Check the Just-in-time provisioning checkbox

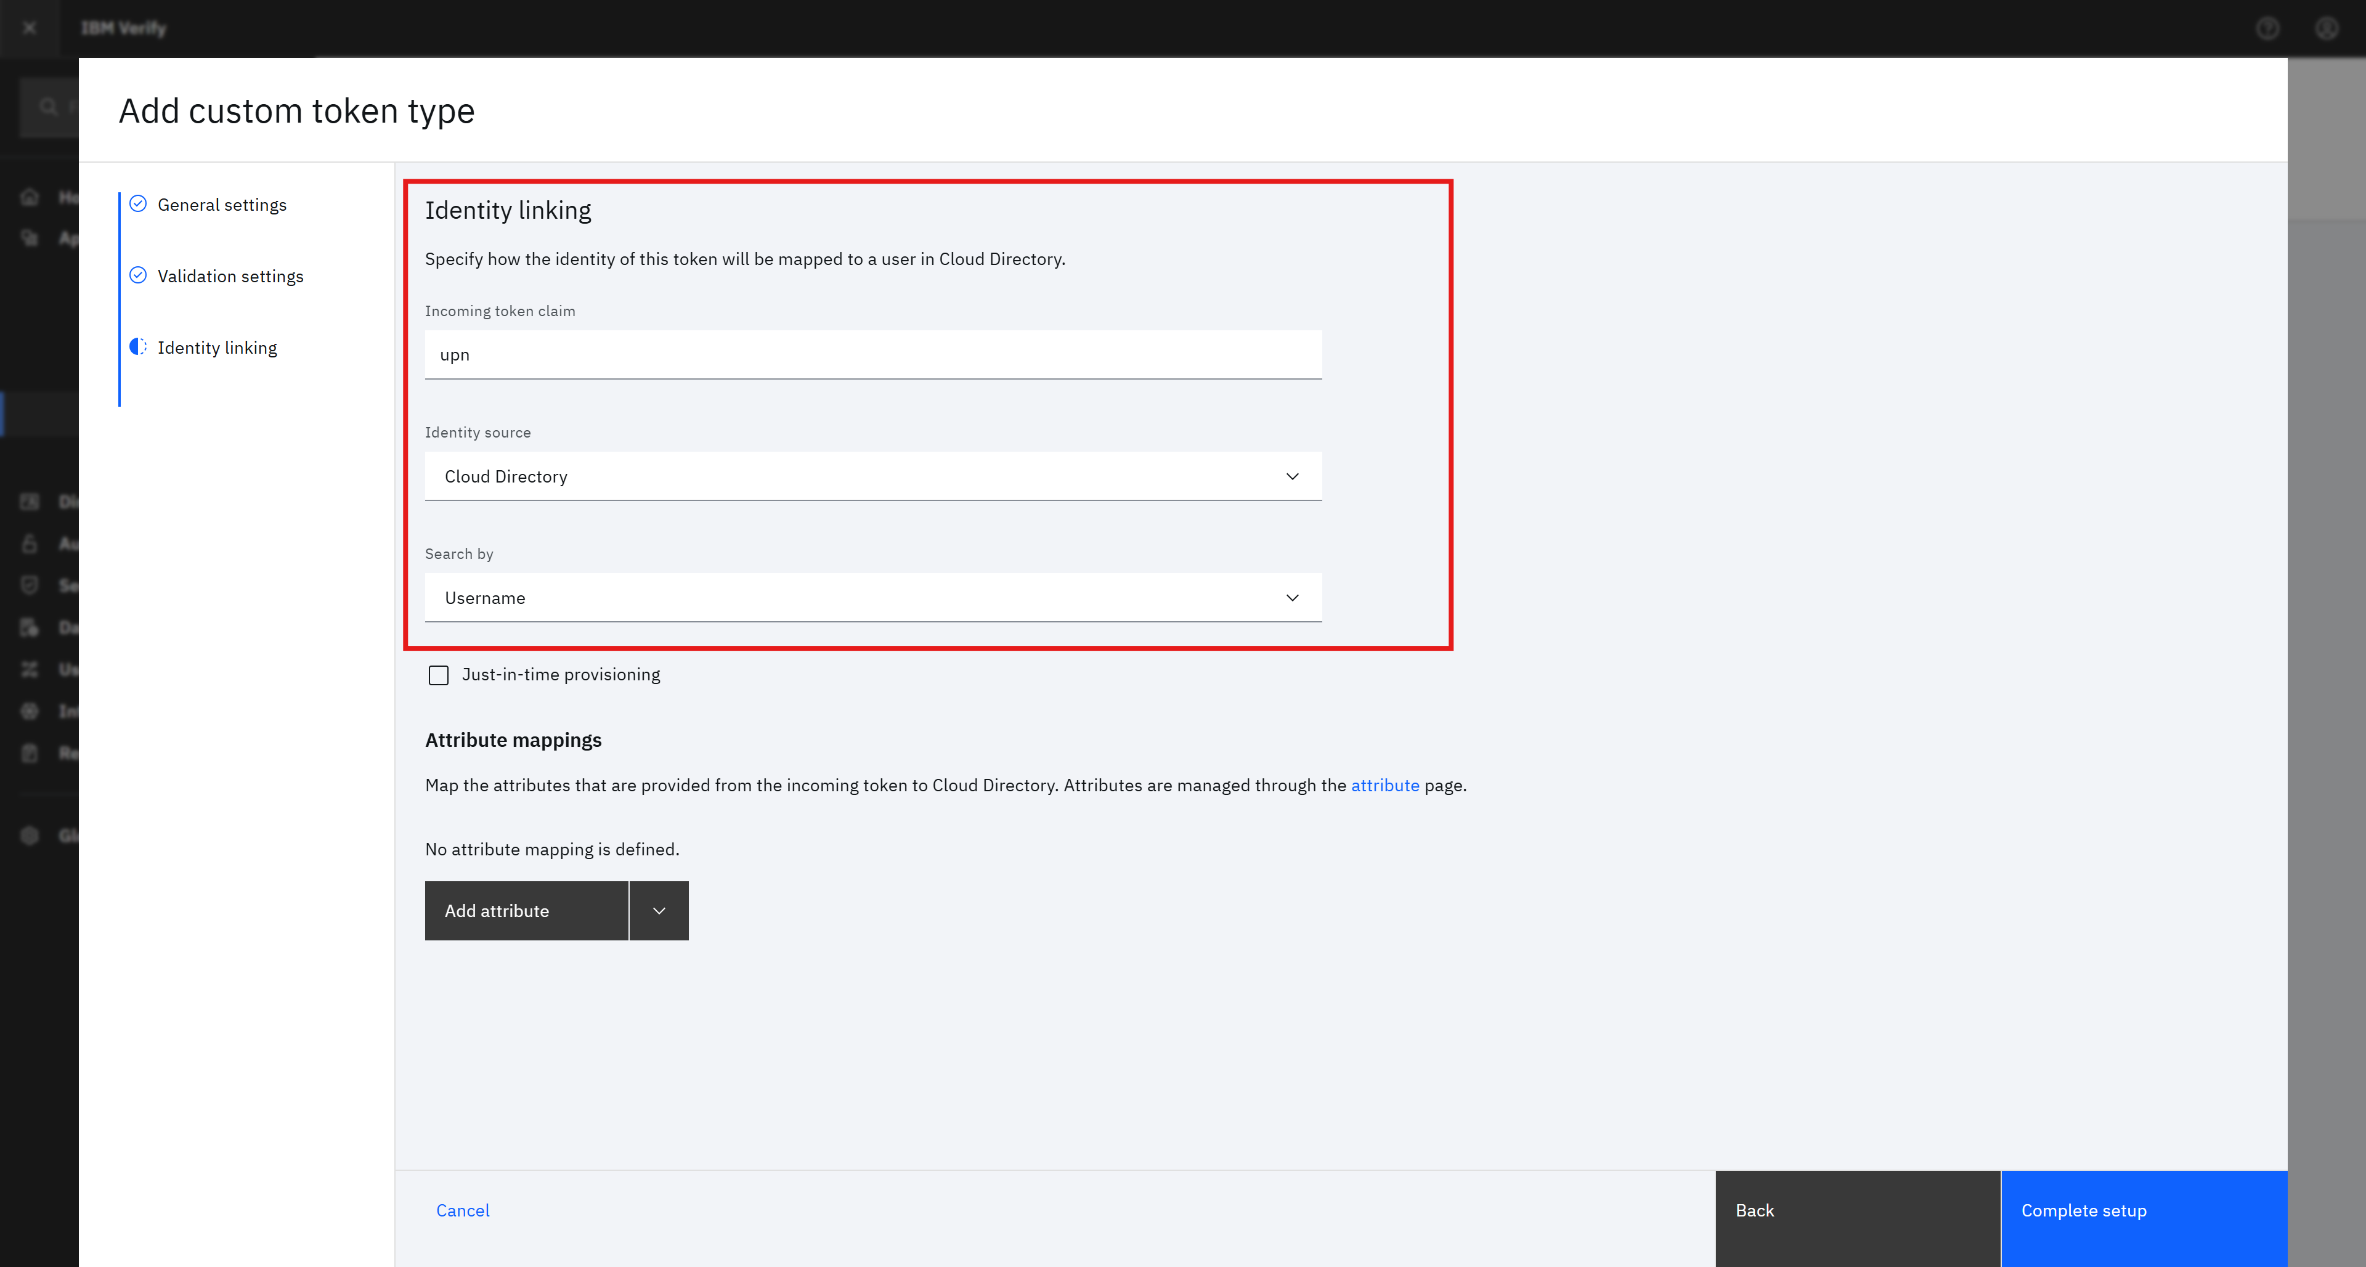click(x=438, y=675)
